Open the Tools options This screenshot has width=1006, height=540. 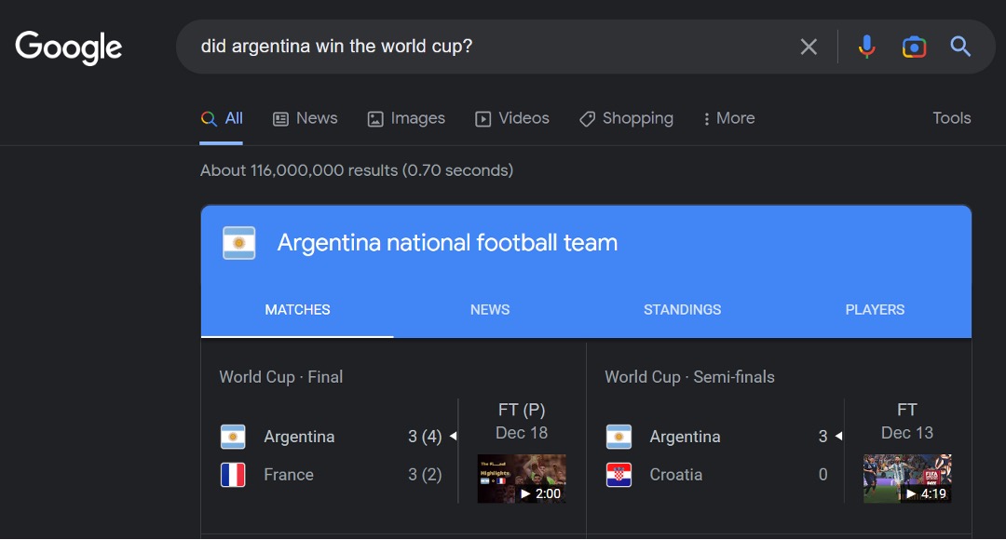951,118
